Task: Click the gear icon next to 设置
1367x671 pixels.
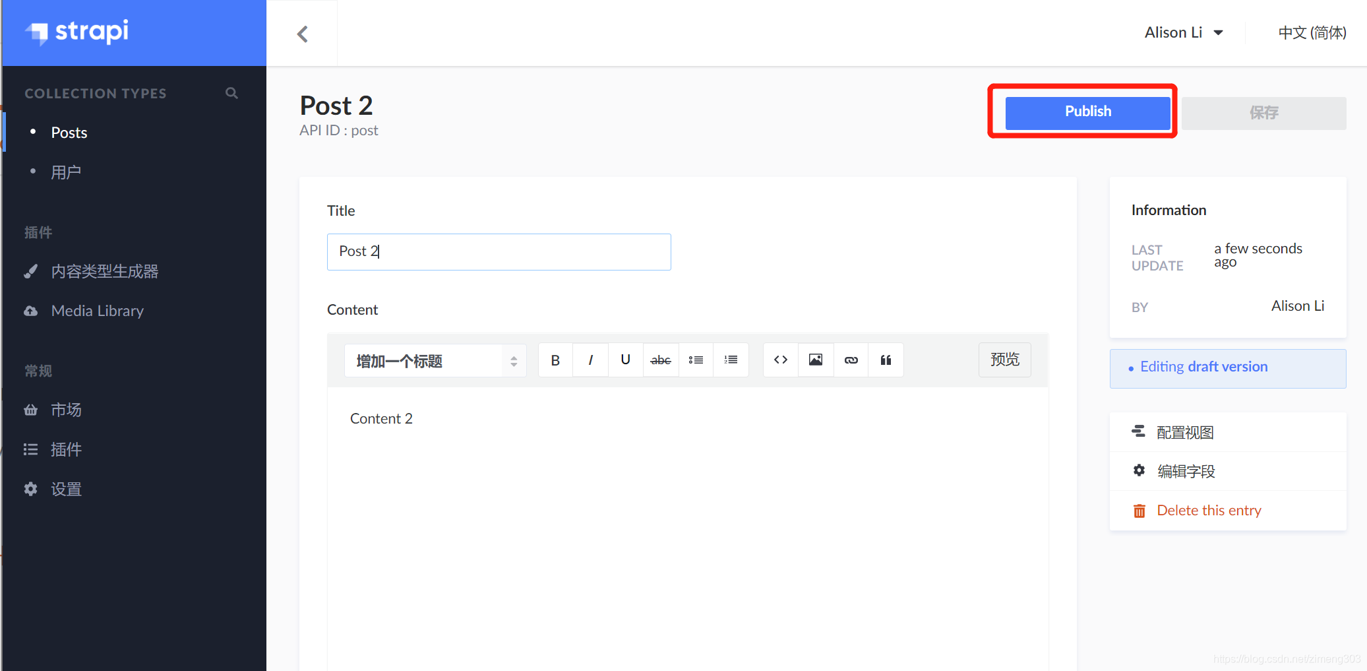Action: tap(30, 489)
